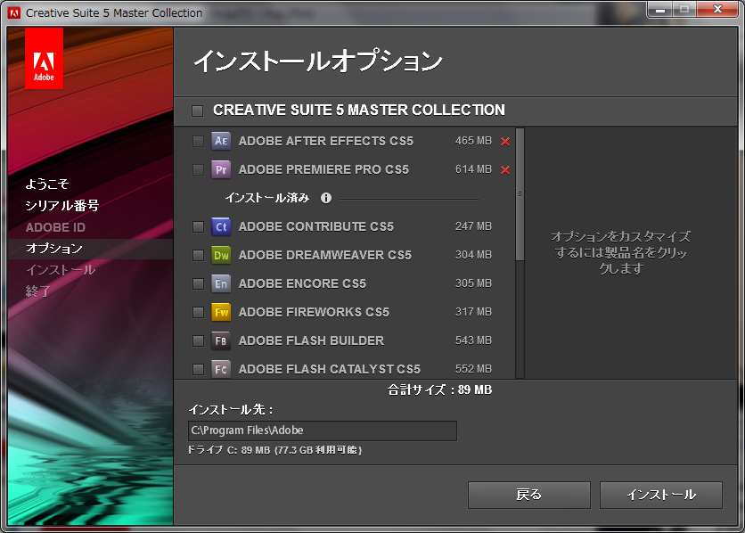
Task: Select the Adobe Flash Builder checkbox
Action: [x=198, y=340]
